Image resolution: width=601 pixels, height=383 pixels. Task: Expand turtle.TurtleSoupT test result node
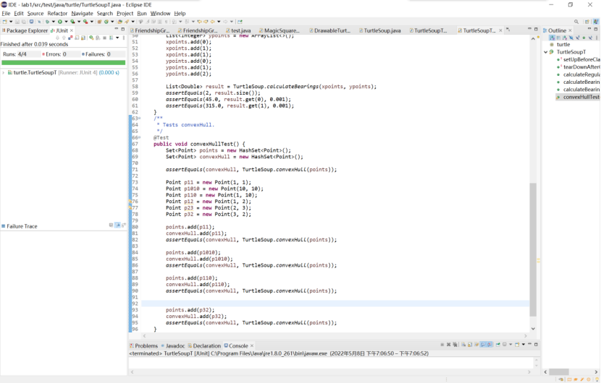pos(4,72)
